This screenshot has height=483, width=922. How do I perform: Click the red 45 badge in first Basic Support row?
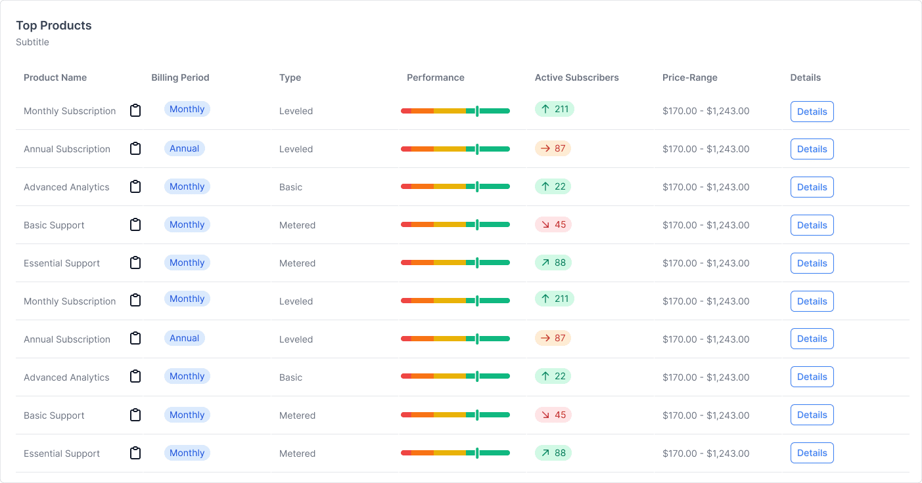(x=553, y=224)
